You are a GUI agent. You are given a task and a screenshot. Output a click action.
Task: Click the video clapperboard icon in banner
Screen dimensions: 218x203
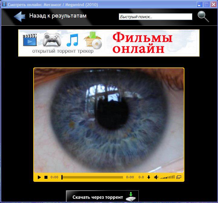click(x=30, y=40)
